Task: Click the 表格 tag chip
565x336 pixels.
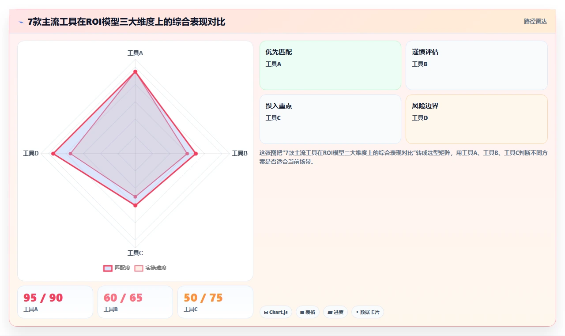Action: pos(308,312)
